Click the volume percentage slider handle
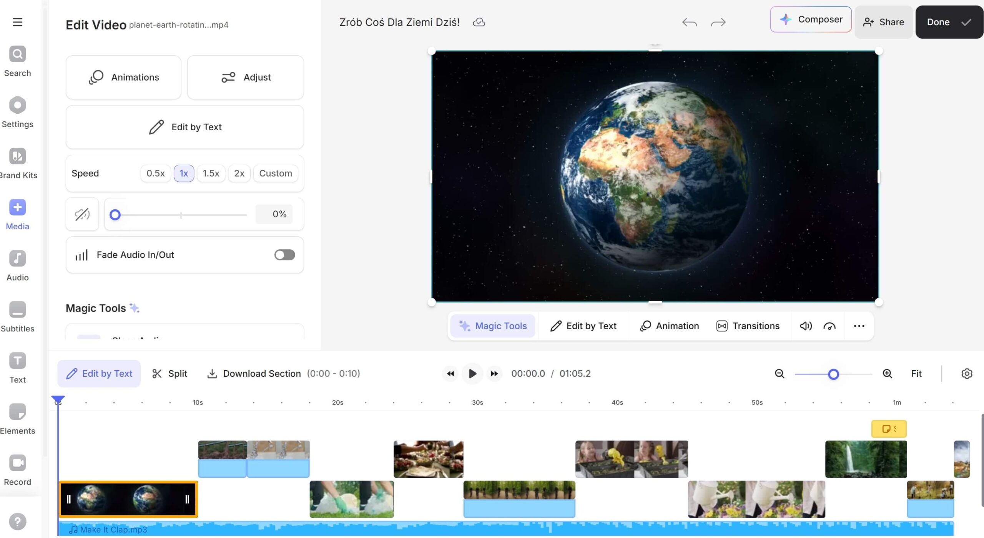This screenshot has width=984, height=538. (x=115, y=215)
